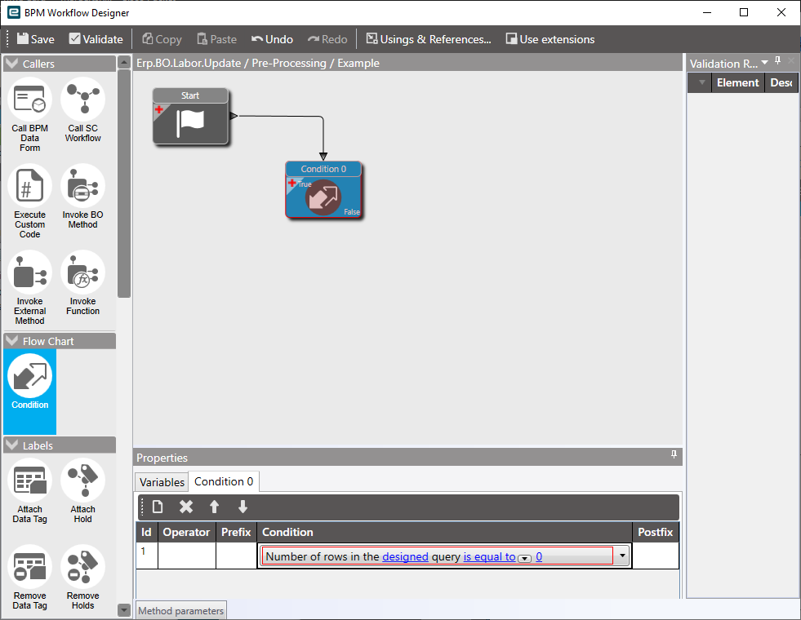Click the Start node output connector arrow
The image size is (801, 620).
tap(234, 116)
